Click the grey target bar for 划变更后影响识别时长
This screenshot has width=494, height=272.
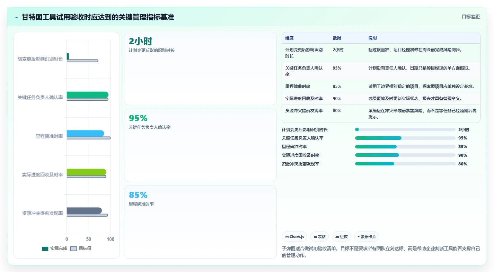click(x=82, y=61)
